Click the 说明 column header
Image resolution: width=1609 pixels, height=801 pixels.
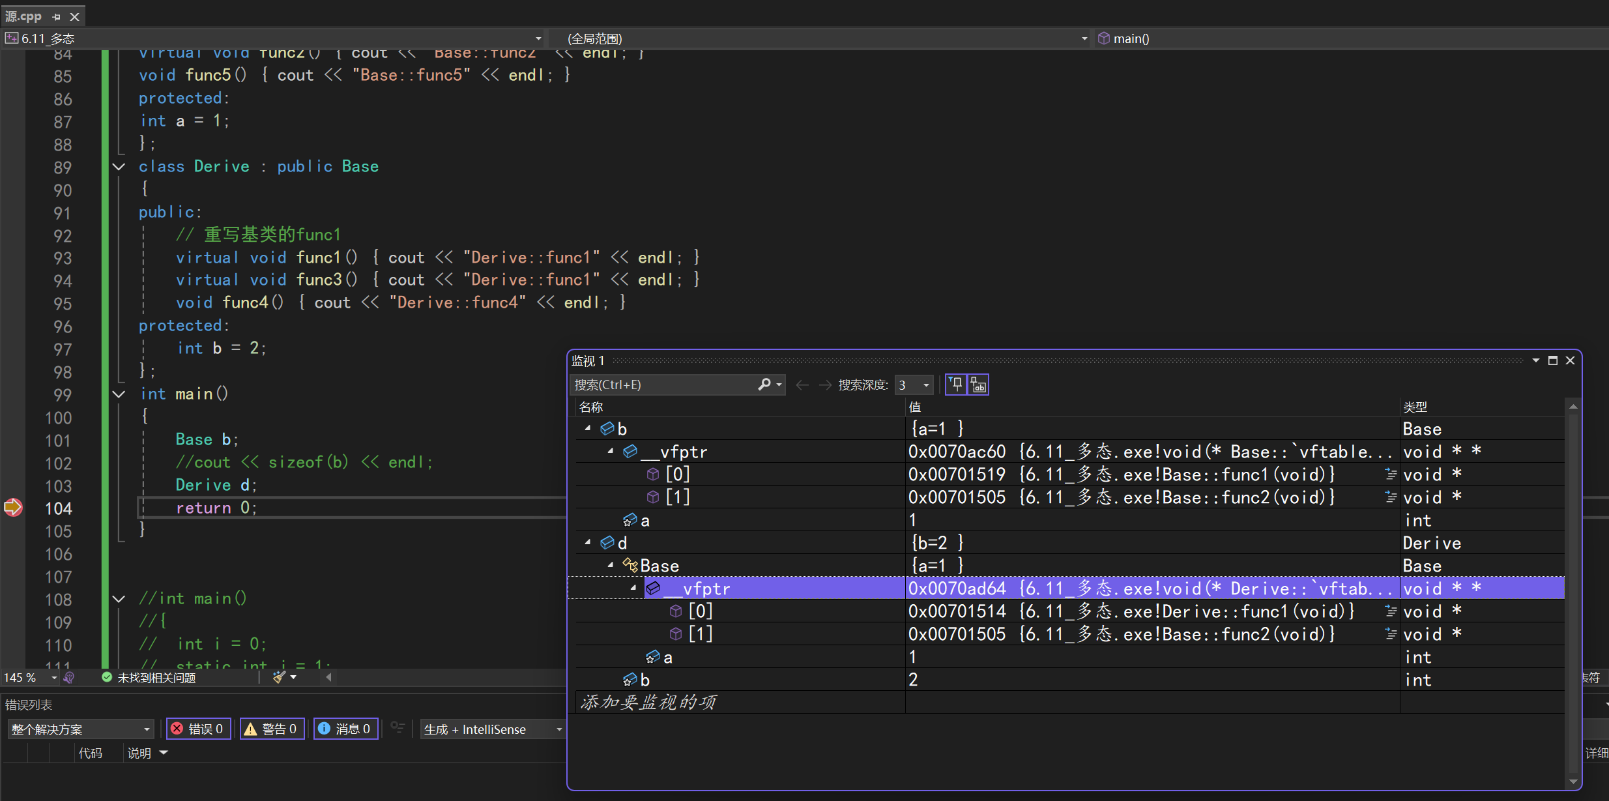click(x=139, y=753)
